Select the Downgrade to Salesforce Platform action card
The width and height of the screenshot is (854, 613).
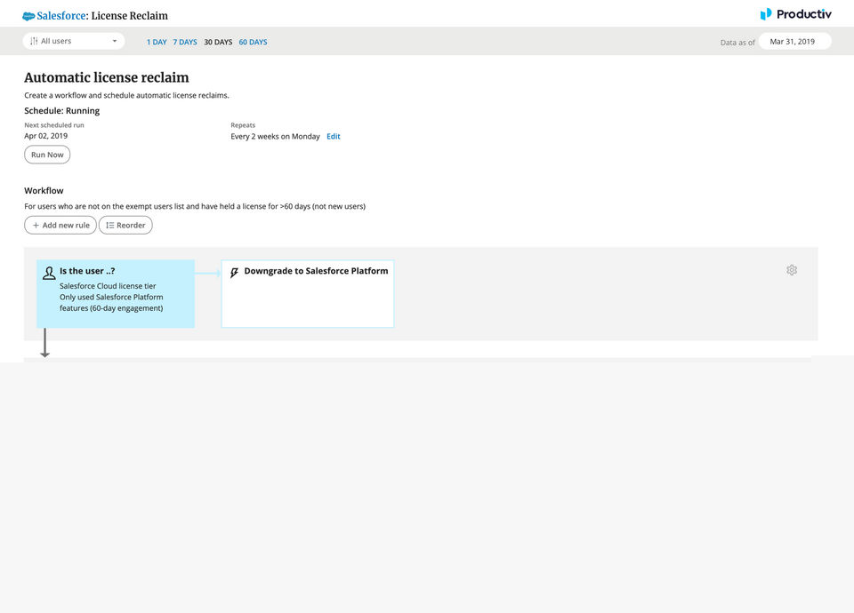click(308, 294)
